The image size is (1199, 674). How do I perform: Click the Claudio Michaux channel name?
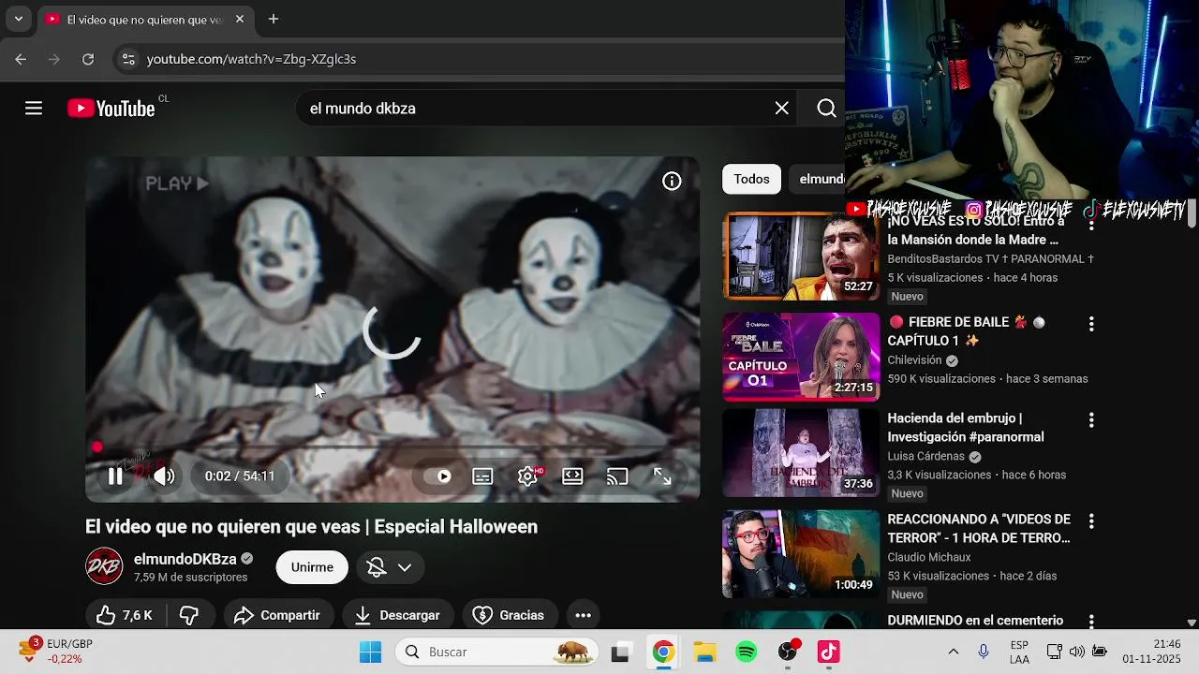(x=929, y=558)
